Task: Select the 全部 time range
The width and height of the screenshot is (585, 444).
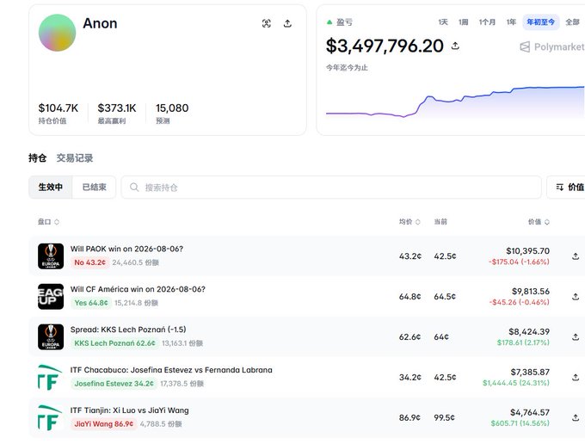Action: coord(572,22)
